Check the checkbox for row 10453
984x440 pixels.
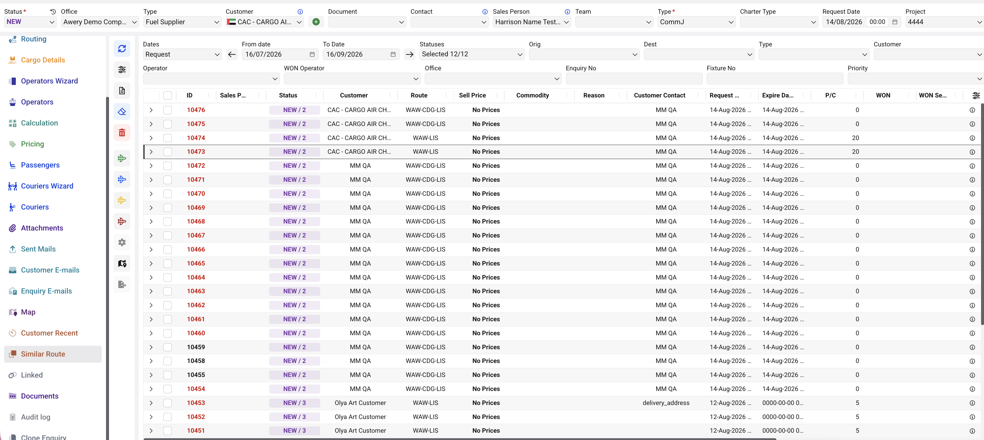[x=167, y=403]
